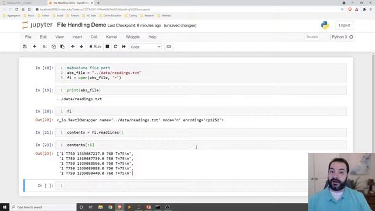Open the Coding bookmarks folder
The width and height of the screenshot is (375, 211).
pyautogui.click(x=131, y=16)
